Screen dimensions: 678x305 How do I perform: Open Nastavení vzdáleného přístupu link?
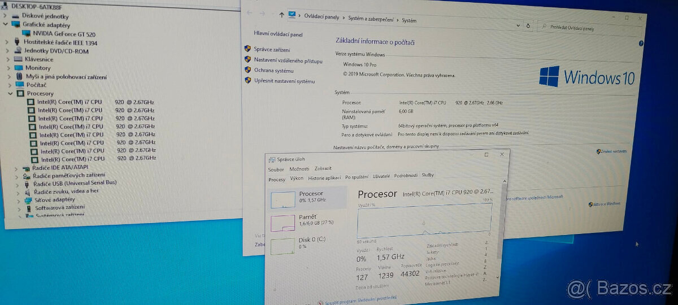pyautogui.click(x=288, y=60)
